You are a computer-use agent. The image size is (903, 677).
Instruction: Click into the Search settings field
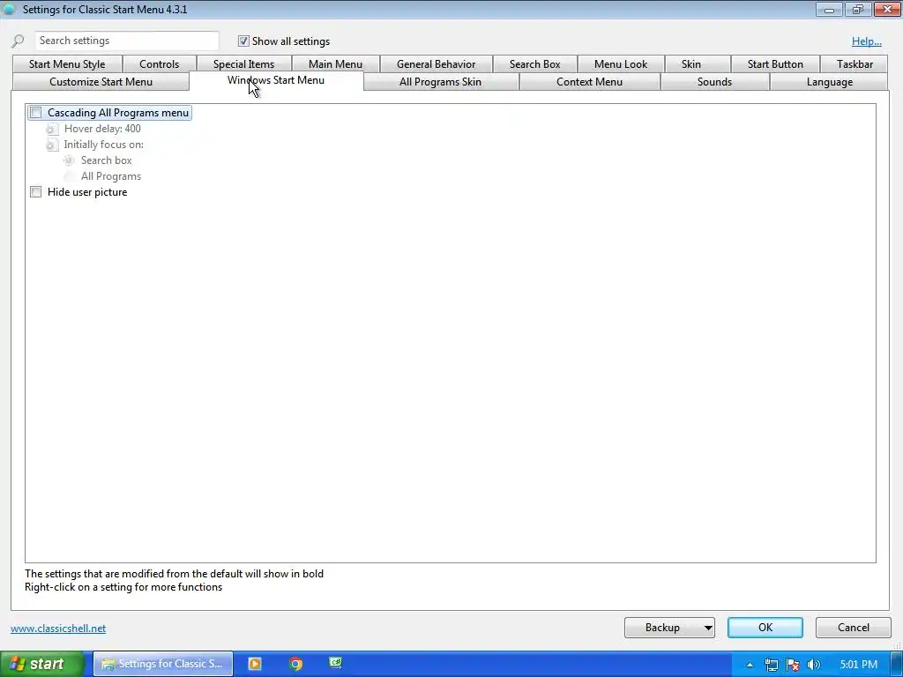127,41
